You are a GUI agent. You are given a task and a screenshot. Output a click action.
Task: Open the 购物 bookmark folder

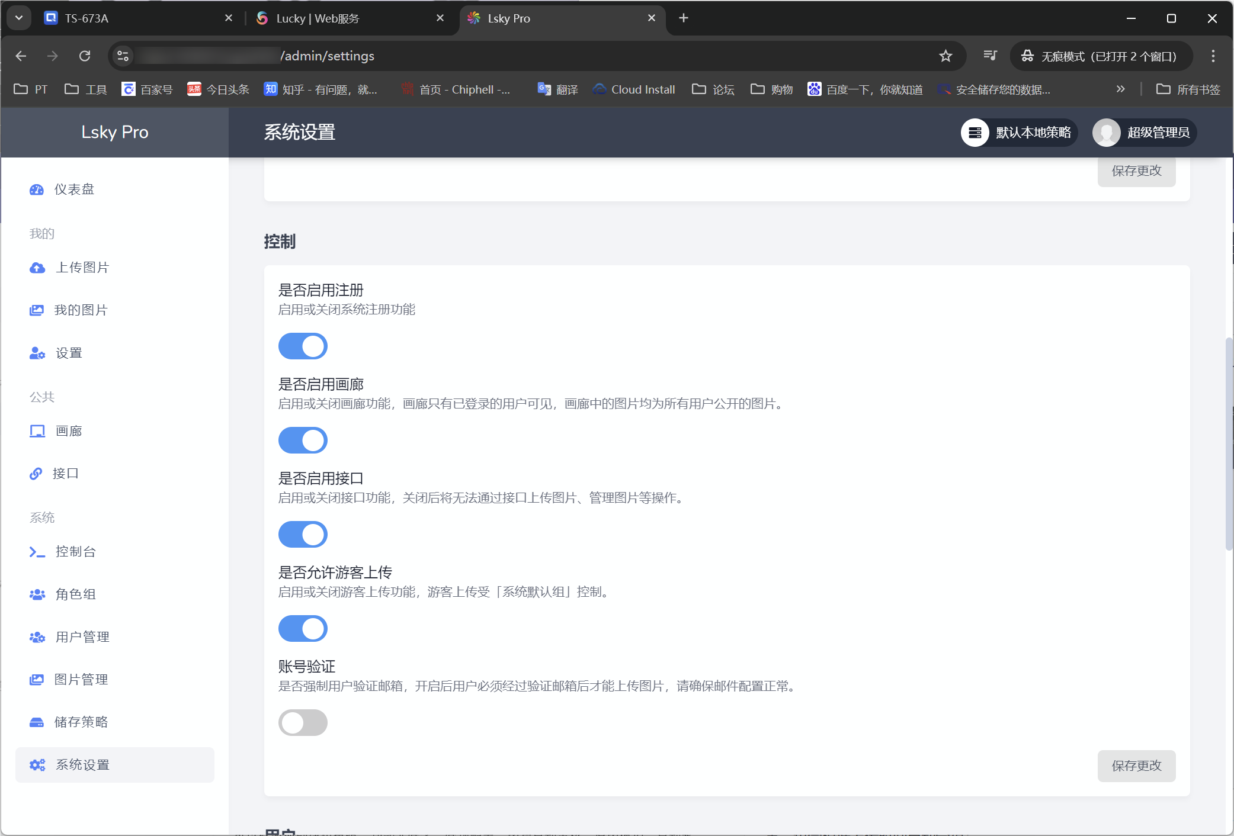coord(771,89)
